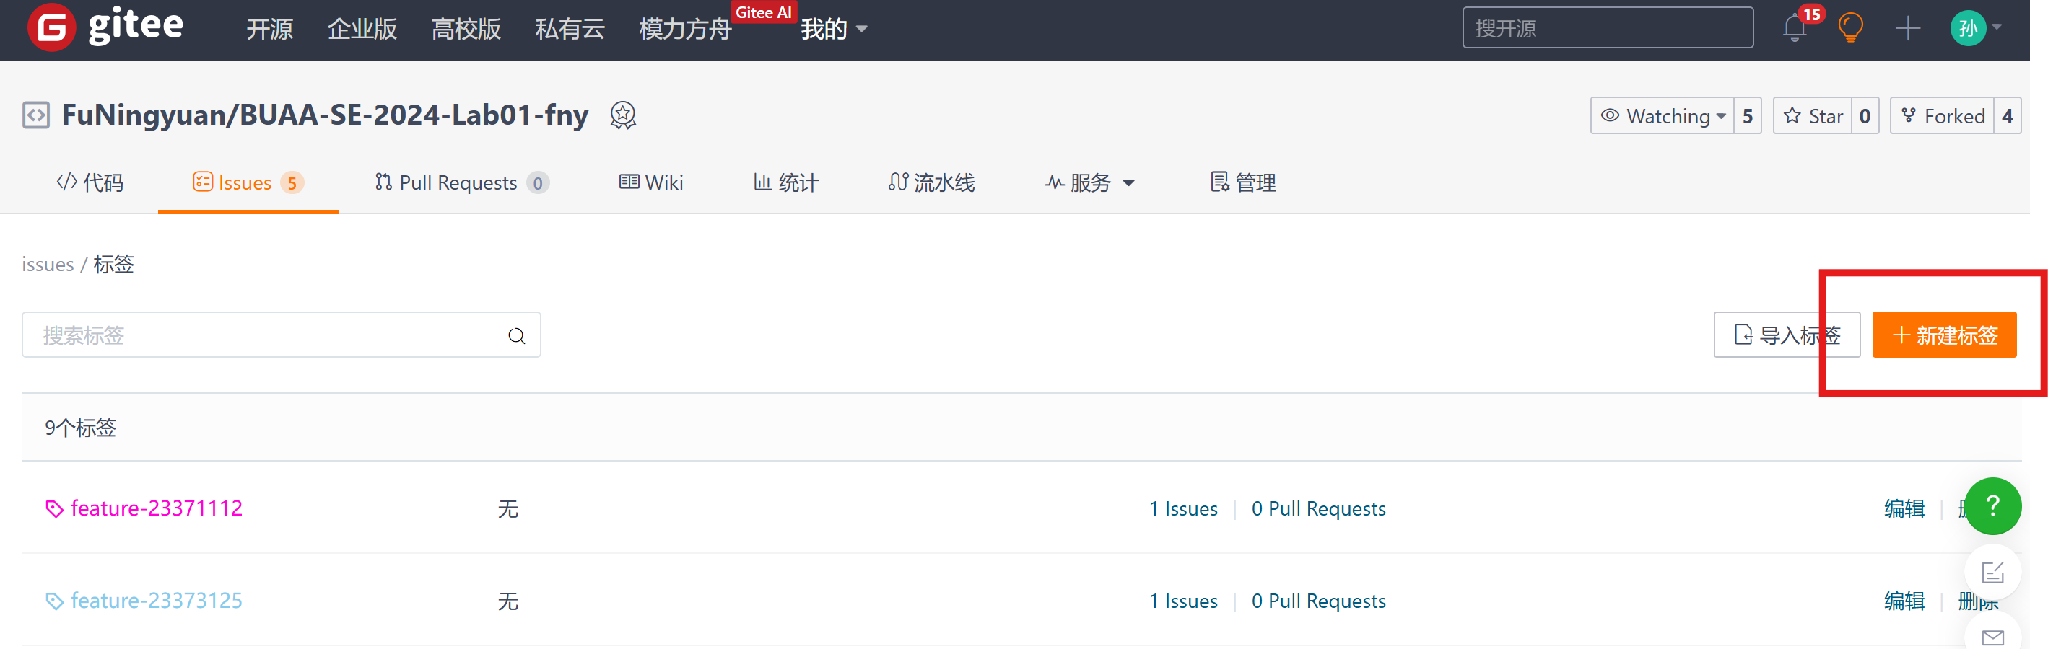The width and height of the screenshot is (2048, 649).
Task: Click the Gitee logo icon
Action: [x=51, y=28]
